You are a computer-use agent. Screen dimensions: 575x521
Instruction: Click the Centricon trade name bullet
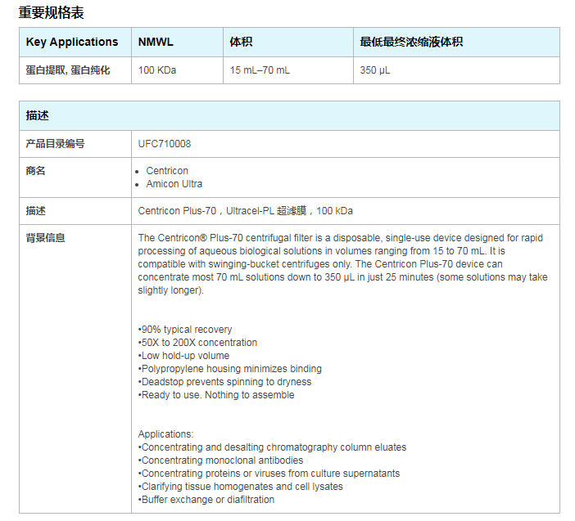(167, 171)
